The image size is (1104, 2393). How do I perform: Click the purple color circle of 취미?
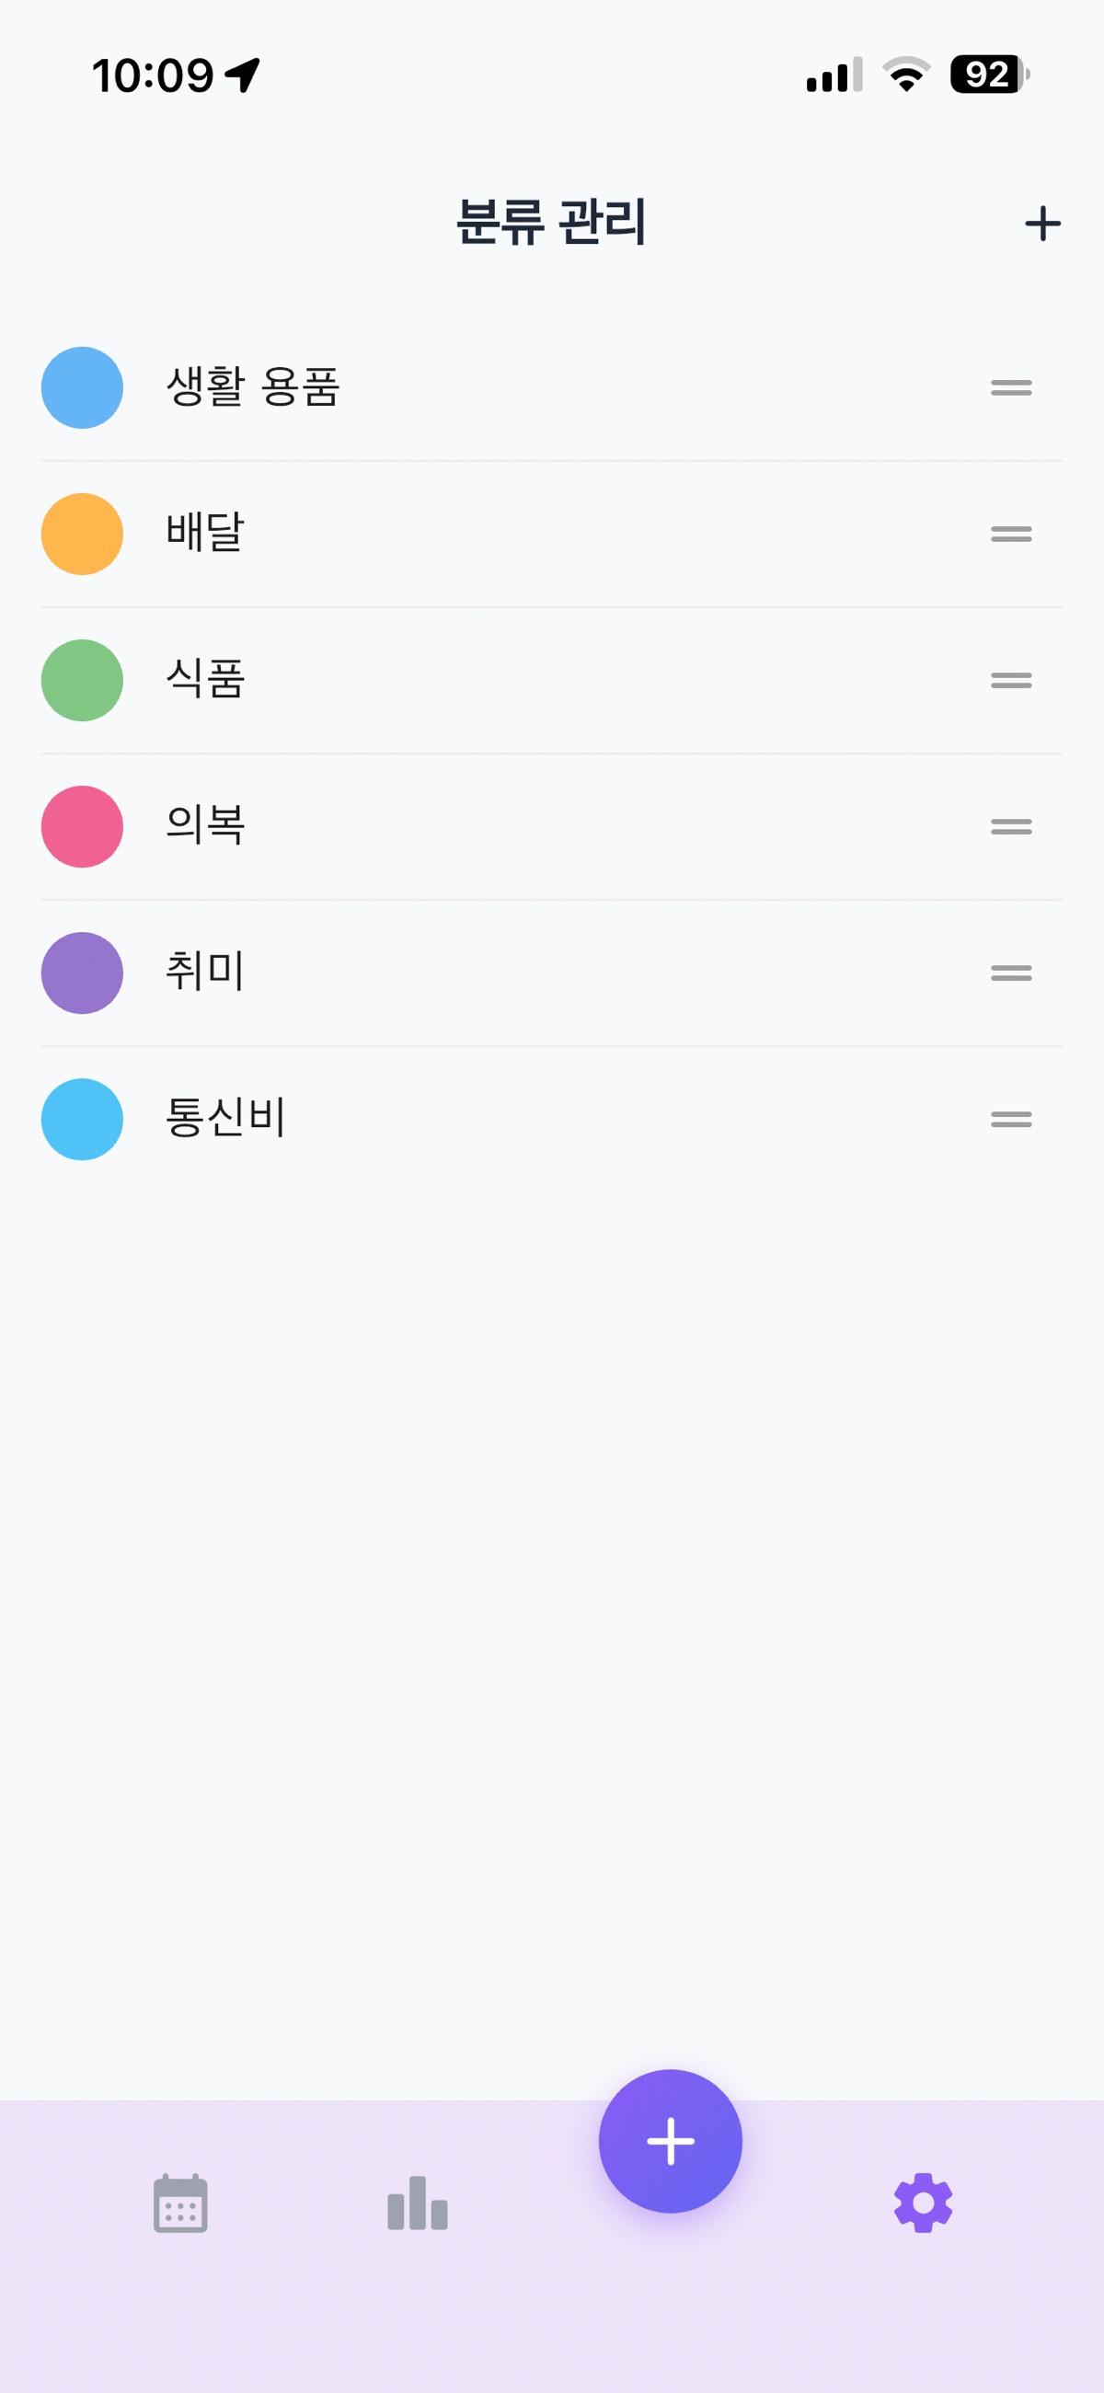(x=83, y=973)
